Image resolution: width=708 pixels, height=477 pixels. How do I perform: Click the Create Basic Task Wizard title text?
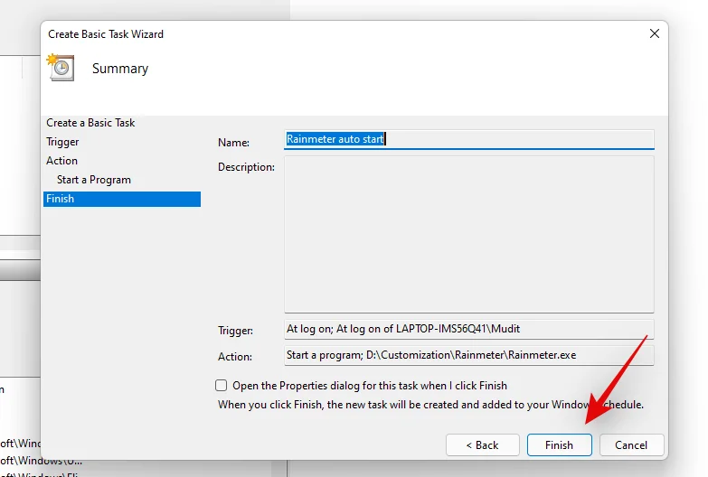point(106,34)
